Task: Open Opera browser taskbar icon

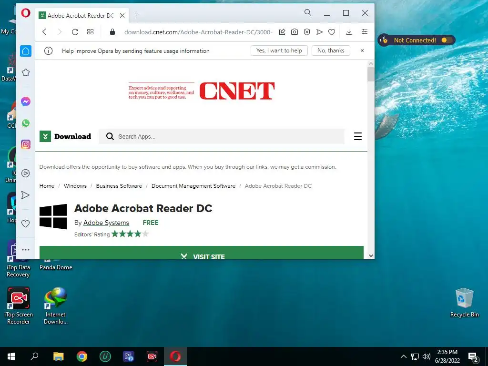Action: click(x=175, y=356)
